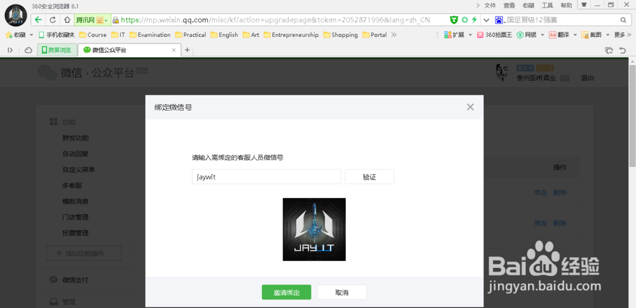Click 取消 cancel button
Screen dimensions: 636x308
click(x=342, y=293)
